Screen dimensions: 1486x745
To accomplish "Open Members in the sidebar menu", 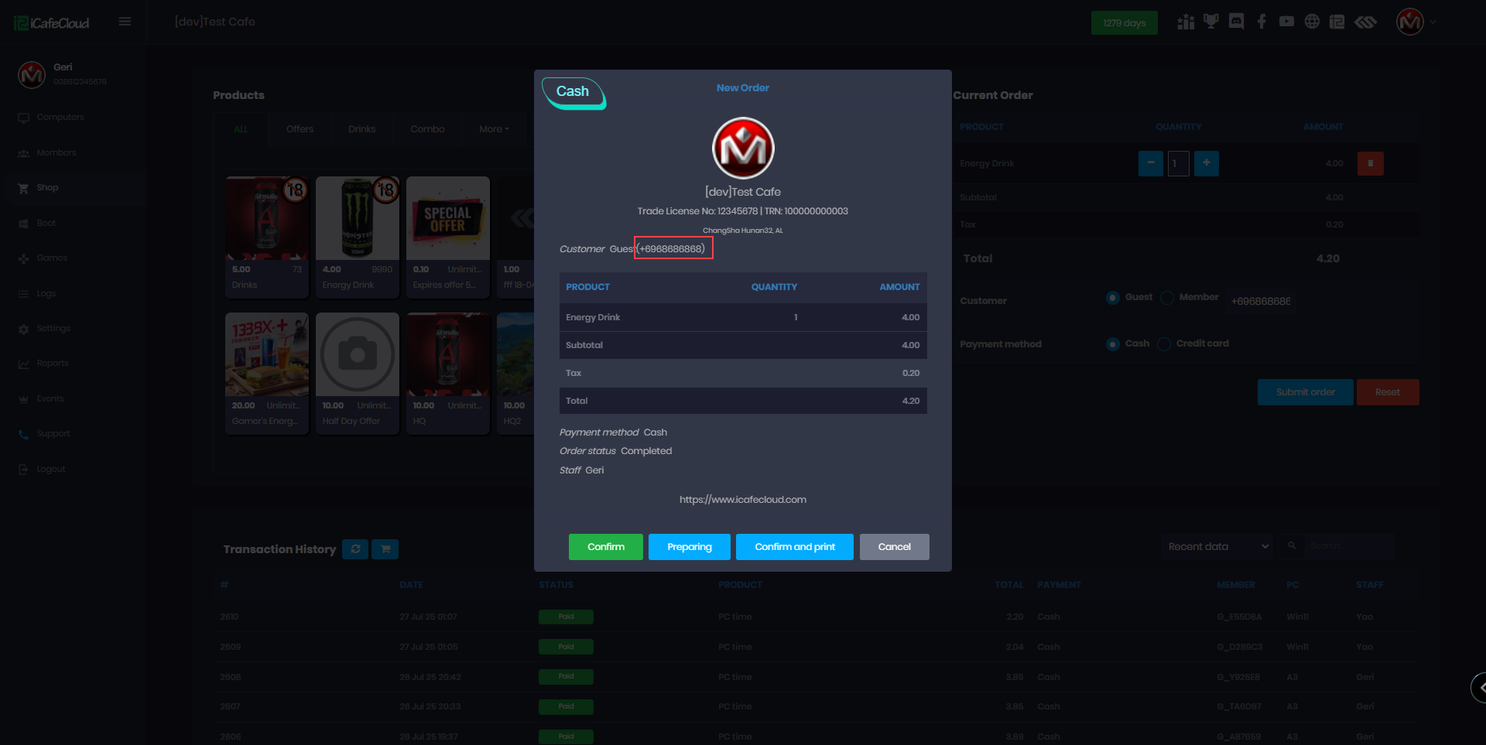I will tap(56, 153).
